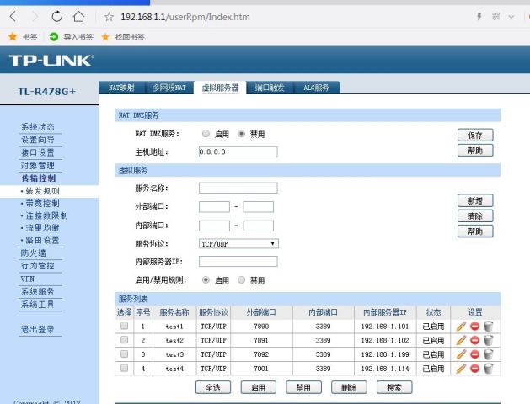Expand the address bar chevron dropdown
530x404 pixels.
(511, 17)
